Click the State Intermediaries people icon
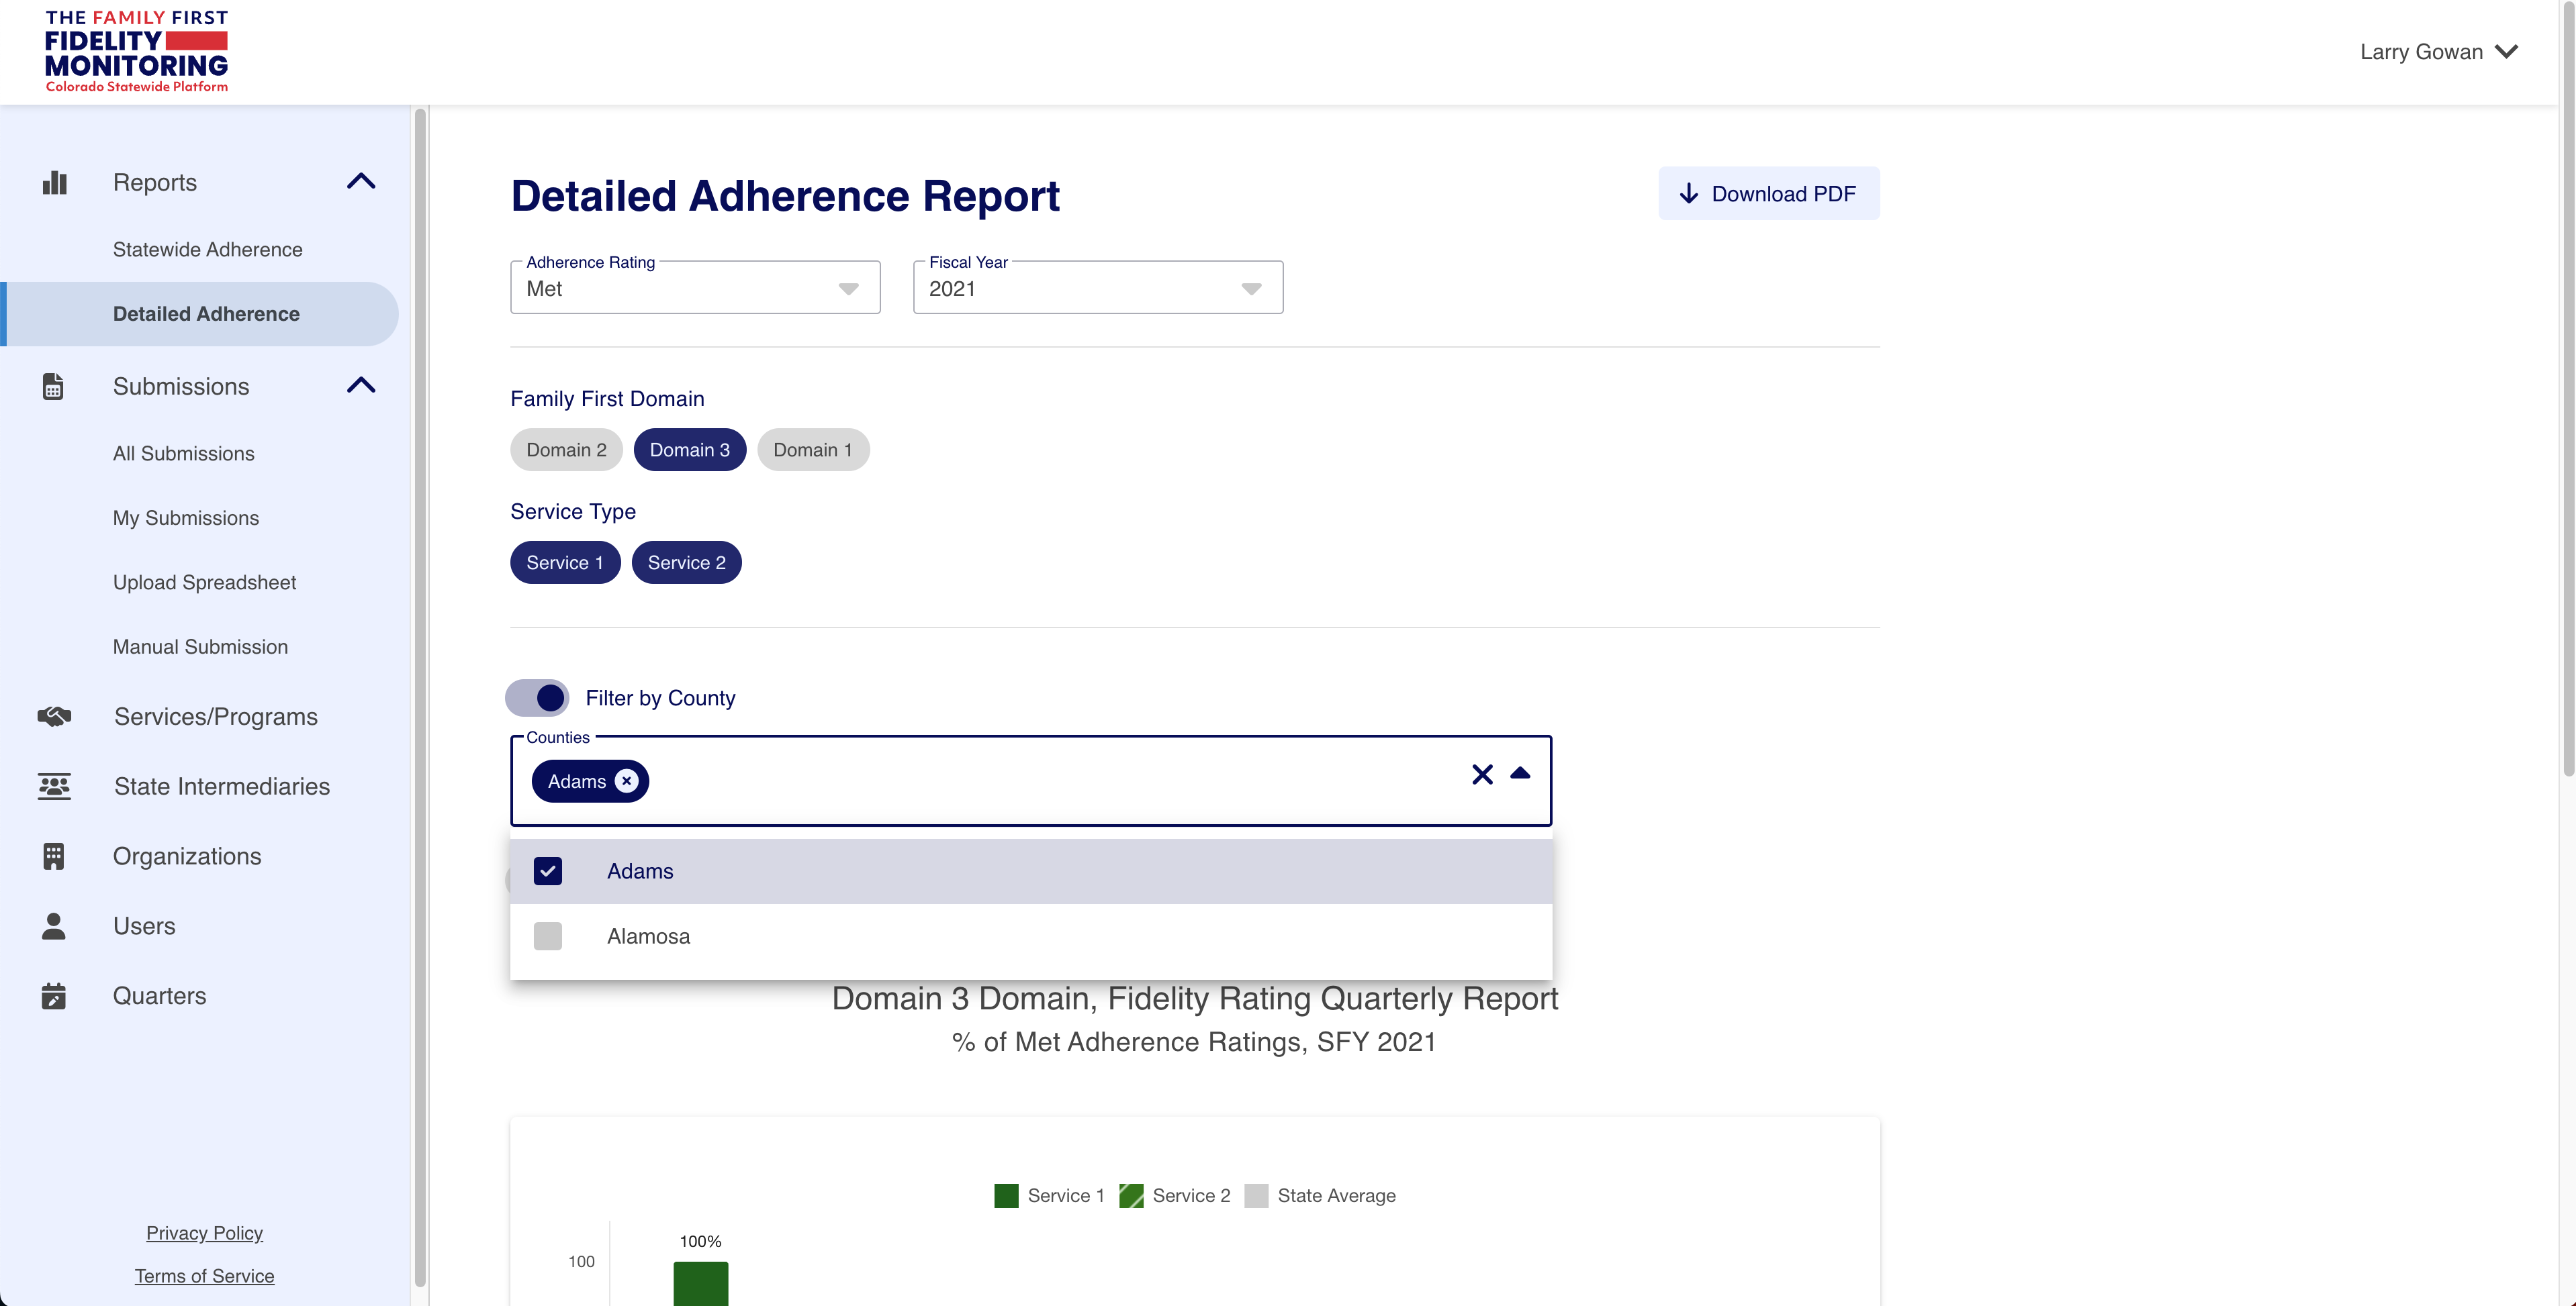The height and width of the screenshot is (1306, 2576). tap(54, 787)
